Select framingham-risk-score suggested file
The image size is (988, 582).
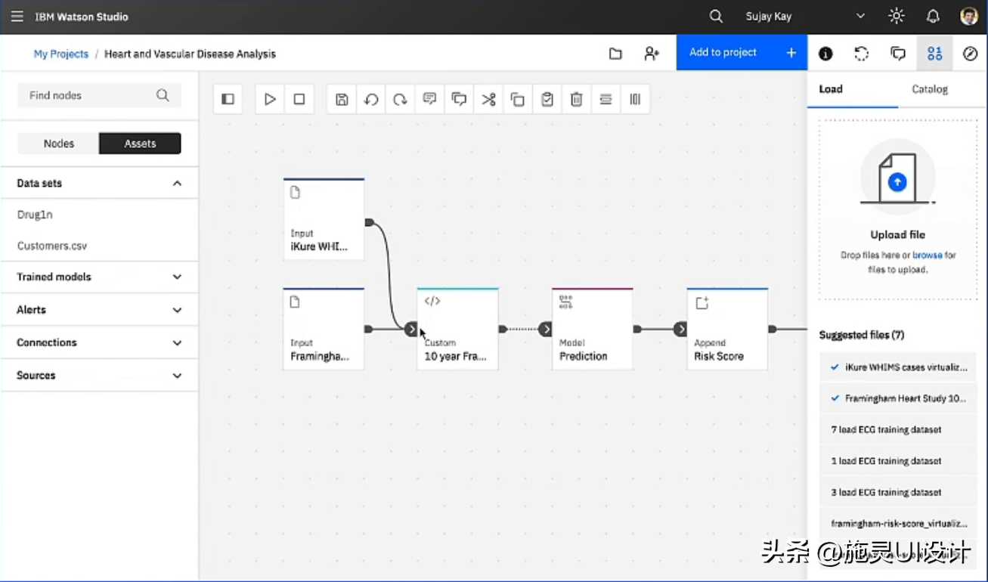click(x=898, y=523)
